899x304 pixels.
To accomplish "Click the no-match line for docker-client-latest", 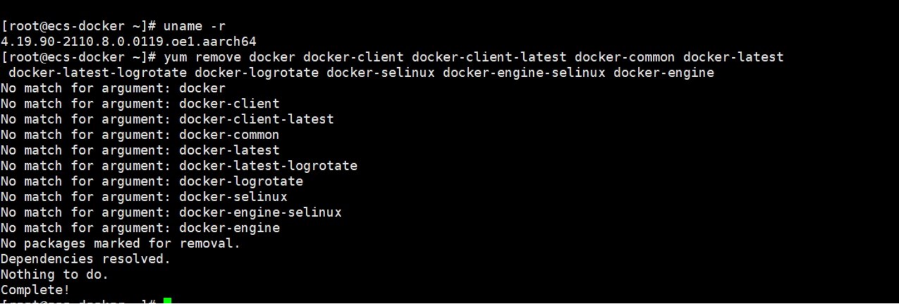I will click(167, 119).
